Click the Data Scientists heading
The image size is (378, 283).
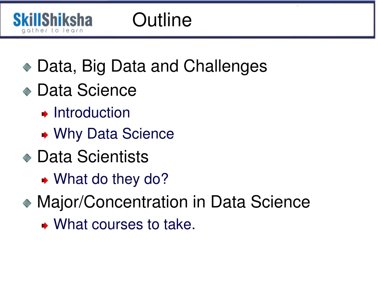93,157
